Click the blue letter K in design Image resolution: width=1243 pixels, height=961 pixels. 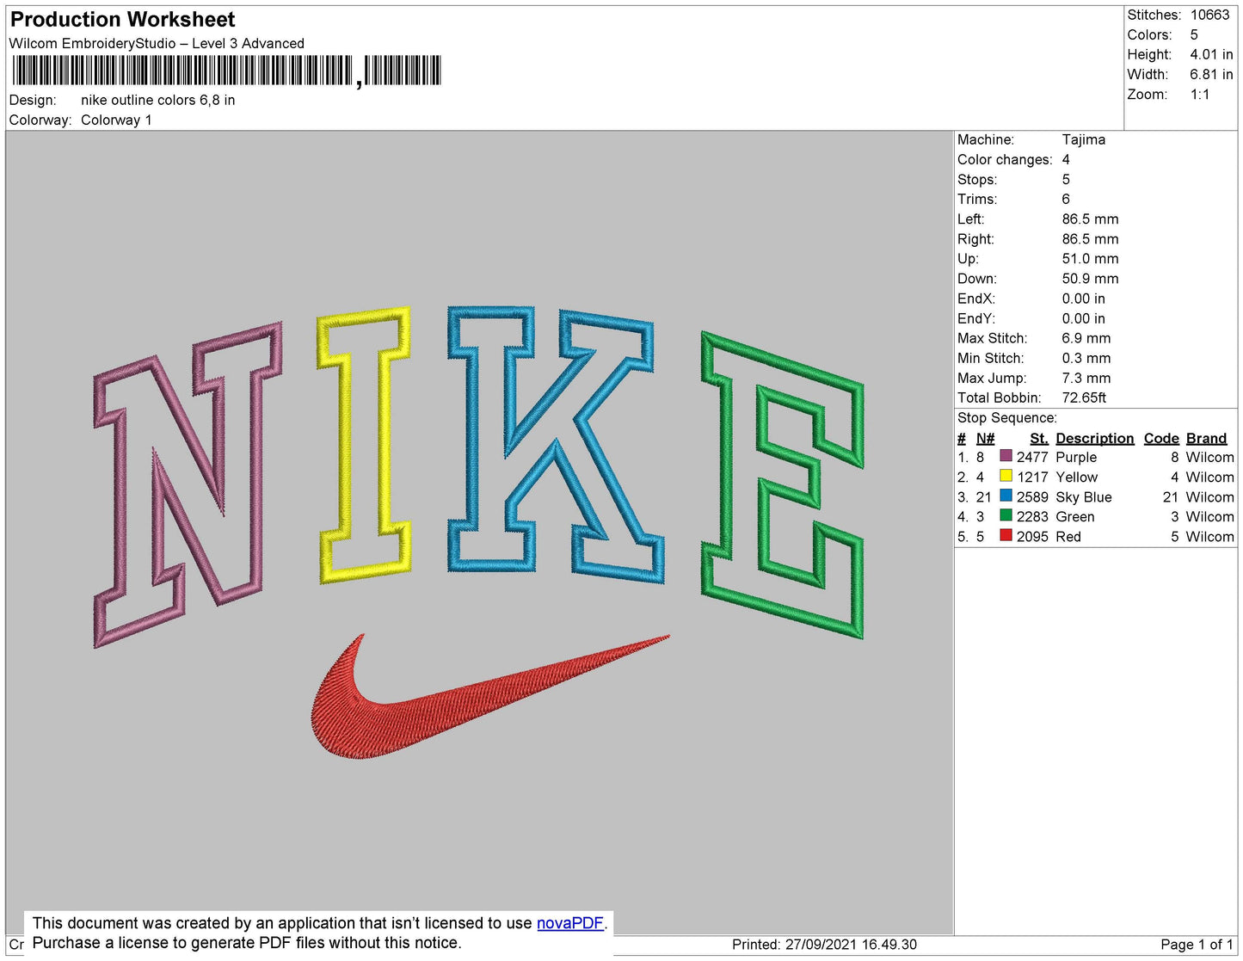tap(555, 444)
